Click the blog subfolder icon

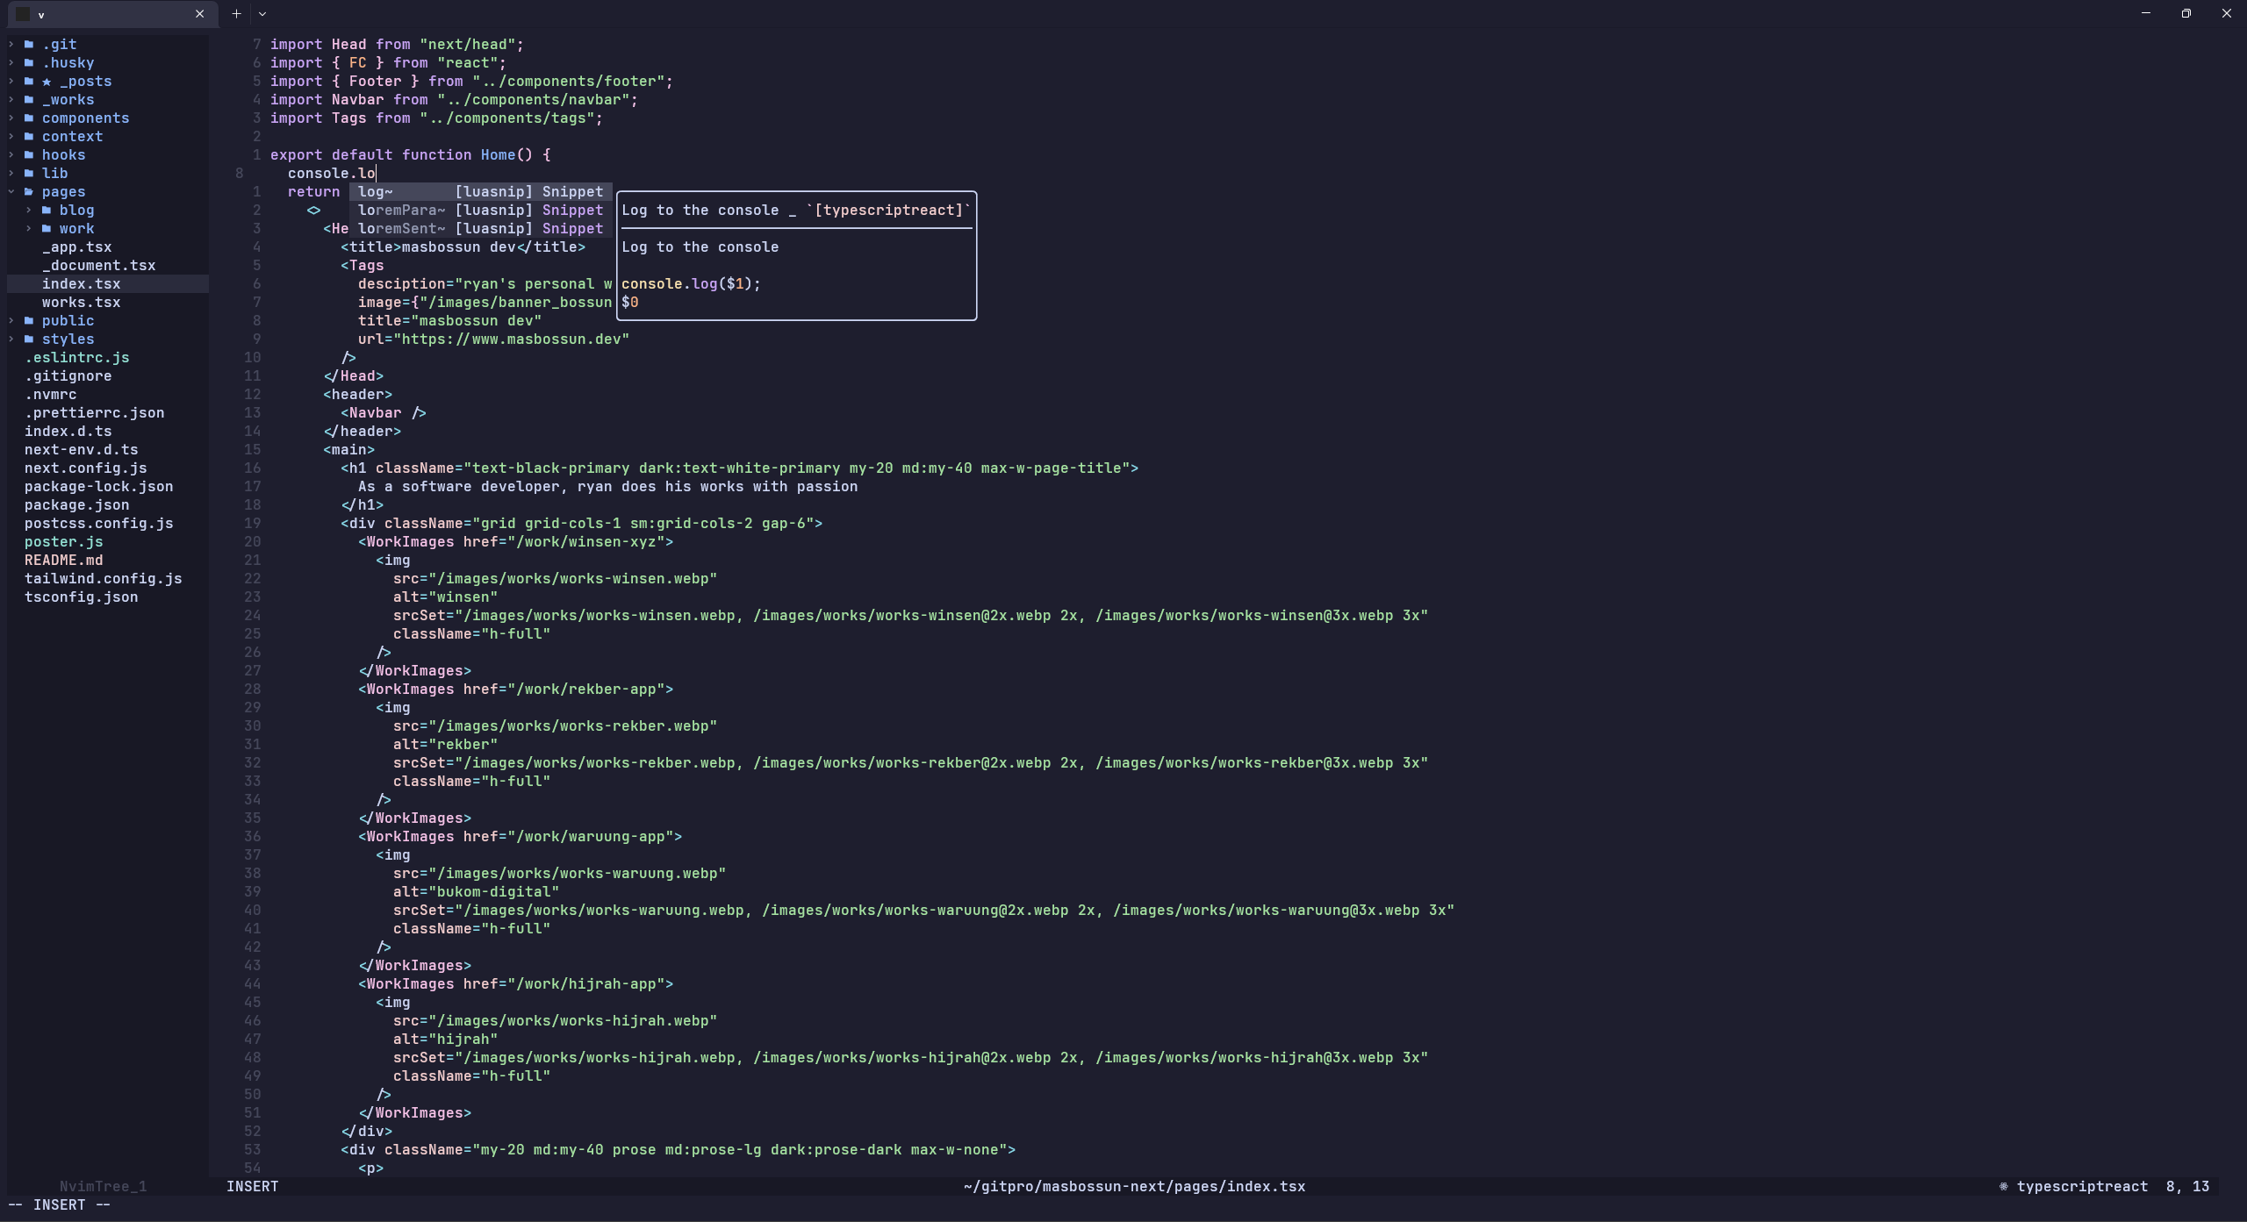pos(47,210)
